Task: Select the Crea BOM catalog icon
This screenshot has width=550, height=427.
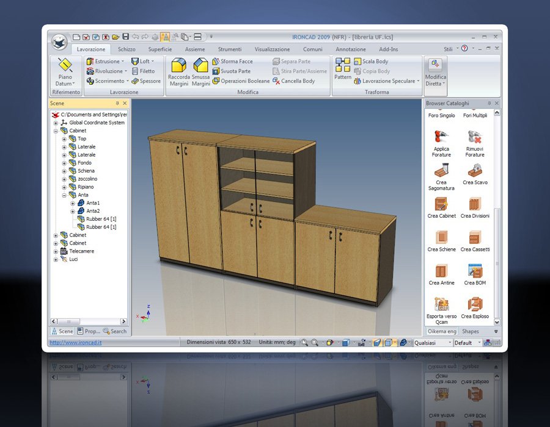Action: (475, 271)
